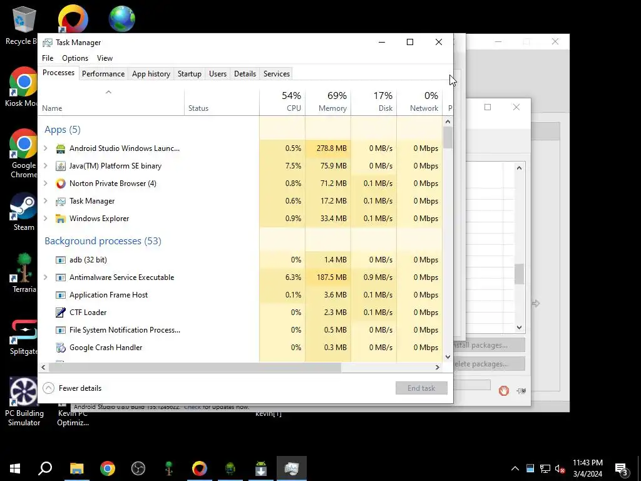
Task: Click the Task Manager process row icon
Action: tap(61, 201)
